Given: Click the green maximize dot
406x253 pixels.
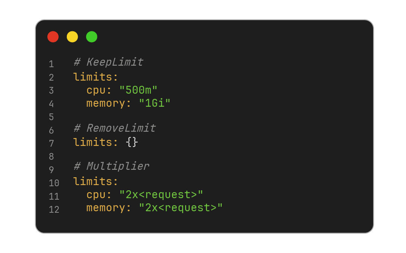Looking at the screenshot, I should coord(92,37).
